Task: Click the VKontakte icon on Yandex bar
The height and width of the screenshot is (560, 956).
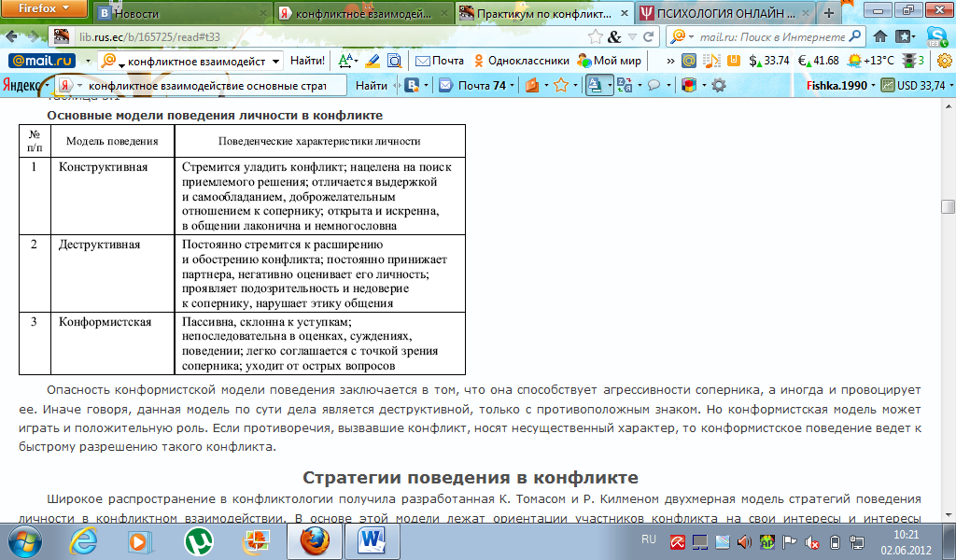Action: pos(413,86)
